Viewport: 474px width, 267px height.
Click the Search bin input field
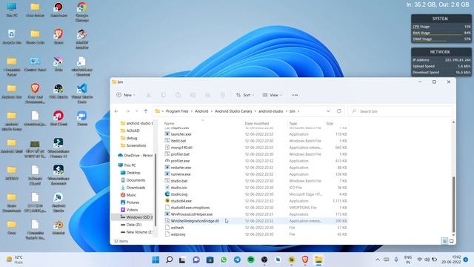click(401, 111)
